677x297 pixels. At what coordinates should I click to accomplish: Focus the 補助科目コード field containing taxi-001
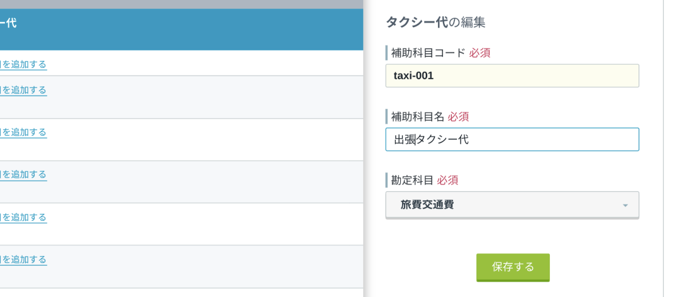coord(512,76)
